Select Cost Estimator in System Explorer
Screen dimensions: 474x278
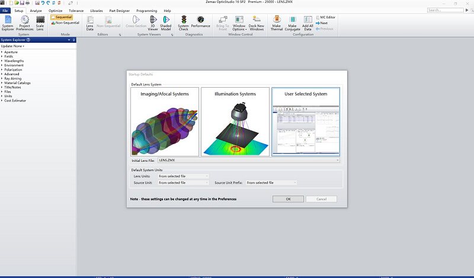pyautogui.click(x=15, y=100)
